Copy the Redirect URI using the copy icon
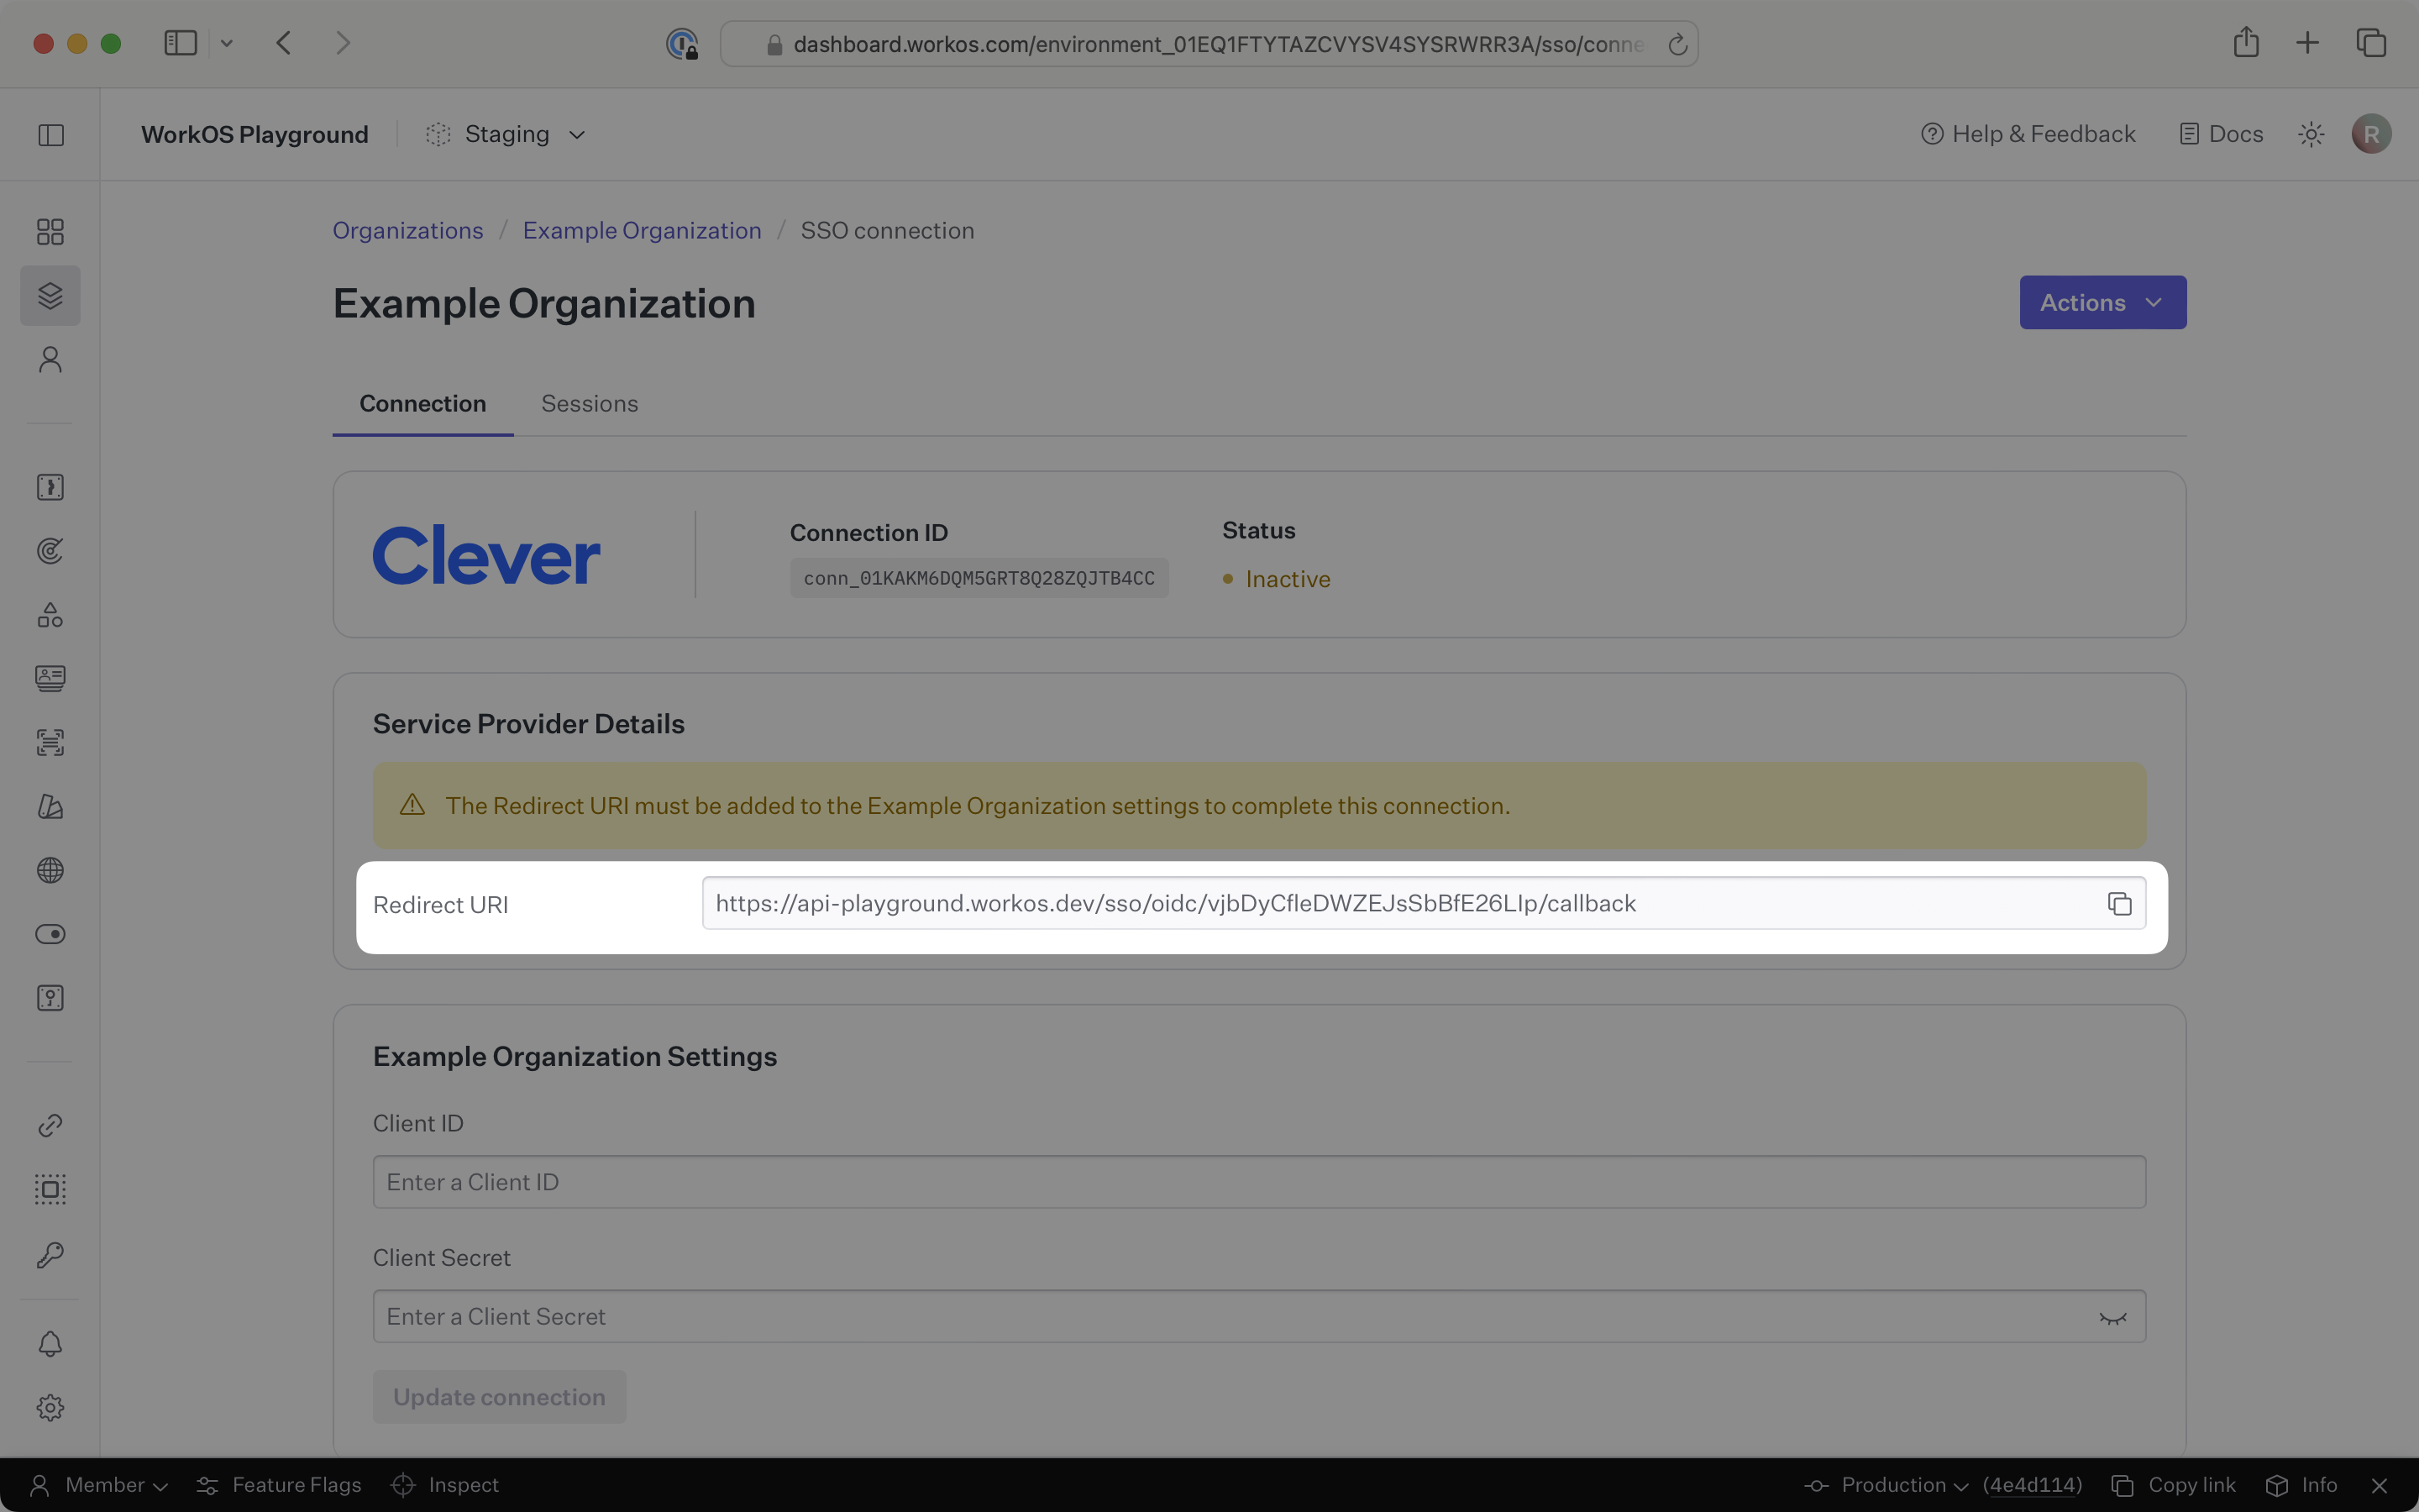 tap(2118, 903)
